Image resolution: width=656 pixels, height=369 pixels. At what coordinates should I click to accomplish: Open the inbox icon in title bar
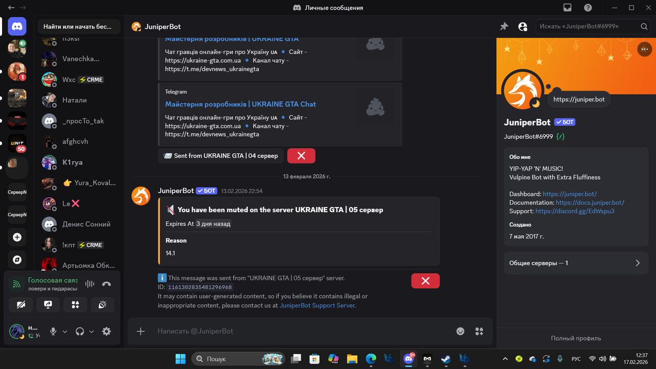(567, 8)
